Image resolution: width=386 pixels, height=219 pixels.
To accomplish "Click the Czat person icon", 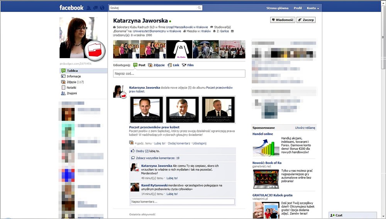I will click(x=332, y=215).
